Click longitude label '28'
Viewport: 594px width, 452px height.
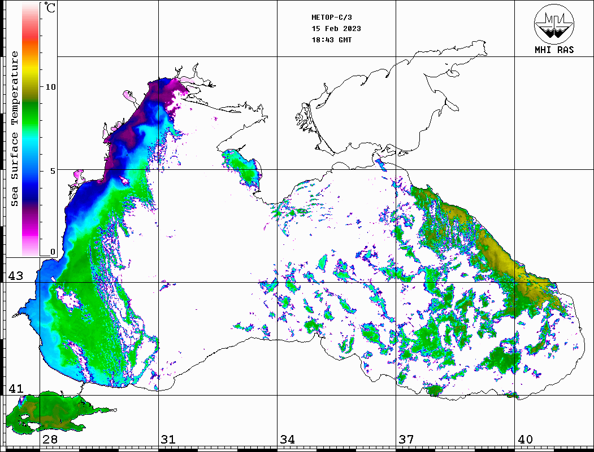(50, 440)
